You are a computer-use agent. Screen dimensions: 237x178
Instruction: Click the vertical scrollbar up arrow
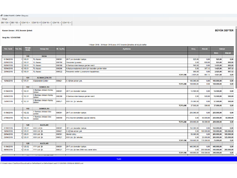pyautogui.click(x=236, y=27)
